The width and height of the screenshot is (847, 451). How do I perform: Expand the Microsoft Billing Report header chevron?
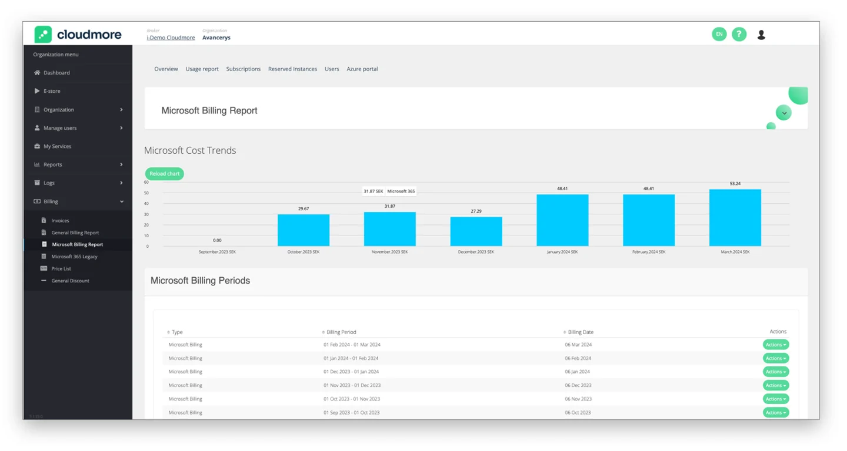point(783,113)
